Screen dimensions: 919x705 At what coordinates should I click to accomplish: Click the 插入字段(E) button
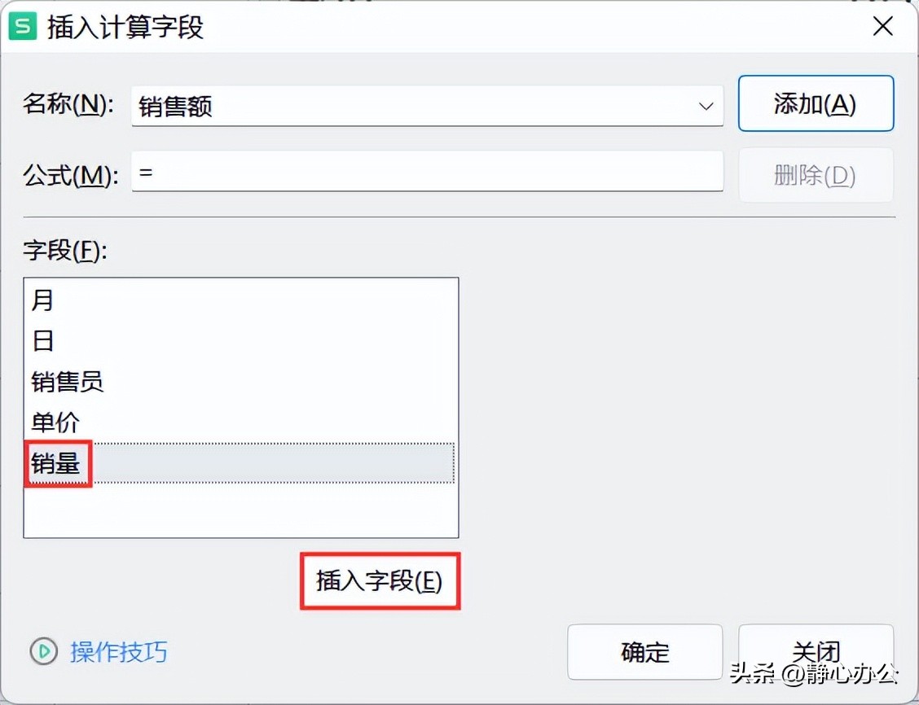pyautogui.click(x=380, y=581)
